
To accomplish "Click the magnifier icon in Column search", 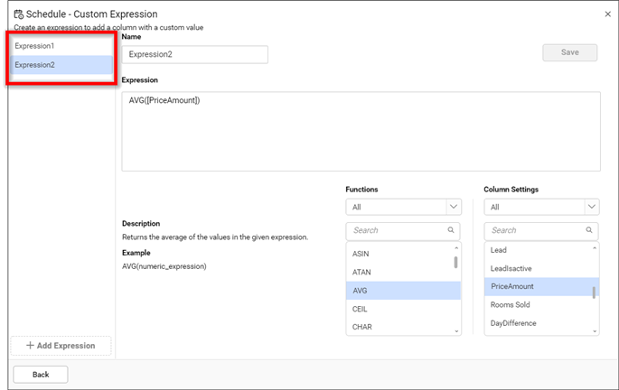I will tap(590, 230).
